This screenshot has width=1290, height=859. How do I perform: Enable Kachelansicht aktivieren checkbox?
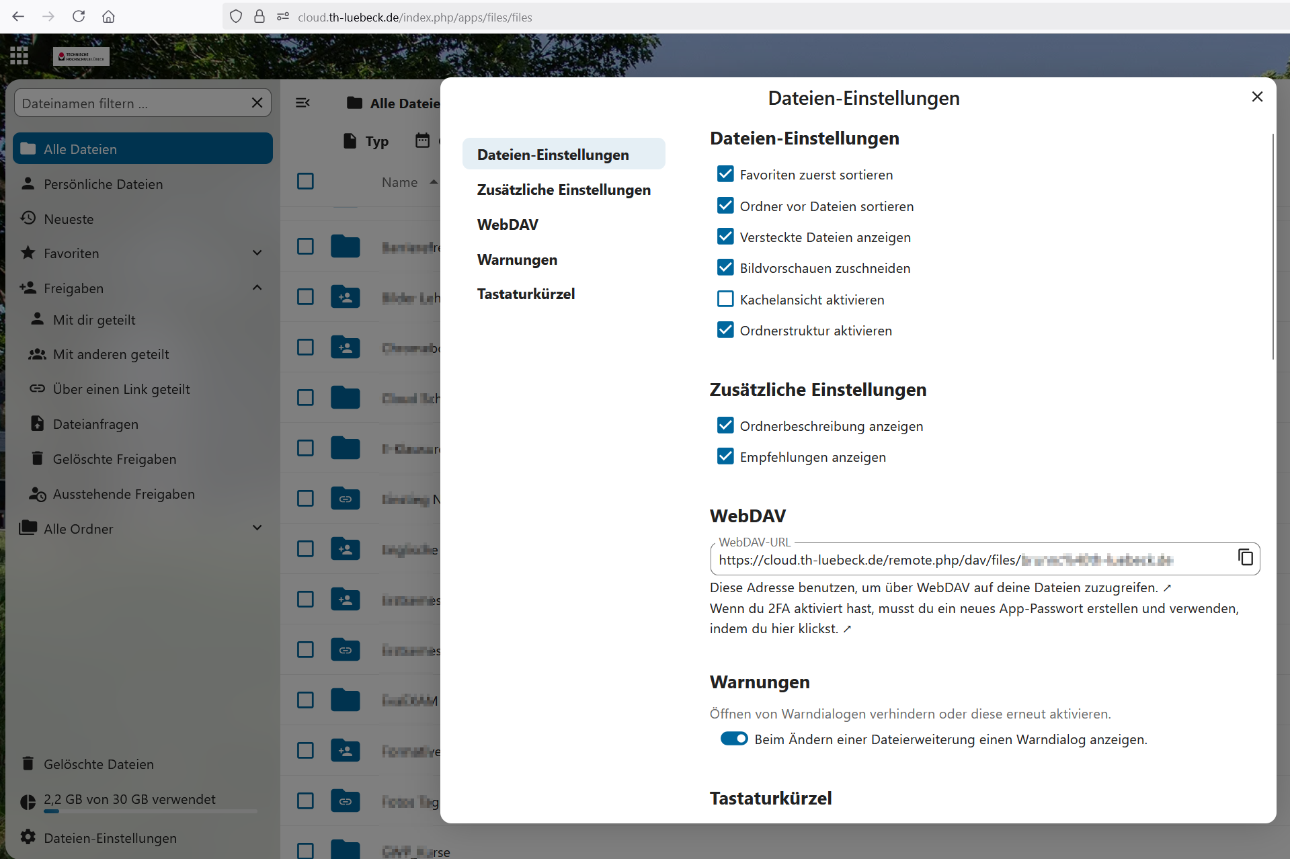pos(725,299)
